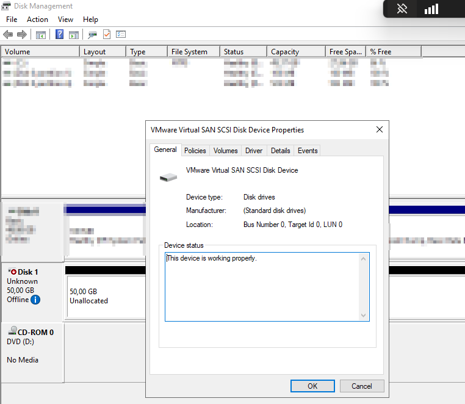
Task: Open the Help menu
Action: coord(90,20)
